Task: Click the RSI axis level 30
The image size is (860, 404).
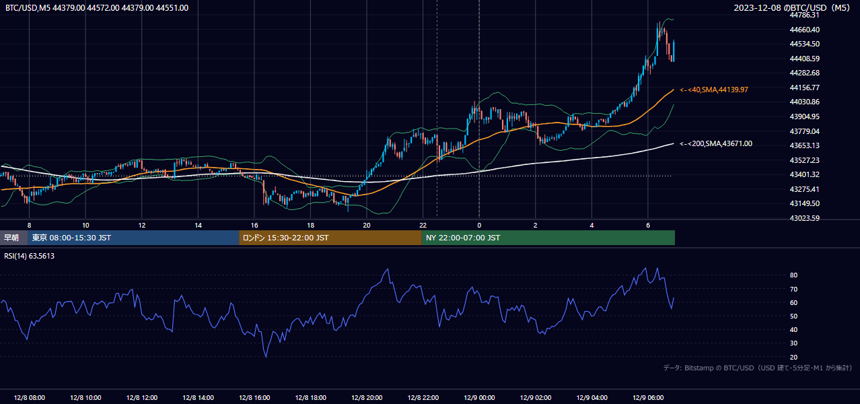Action: coord(794,343)
